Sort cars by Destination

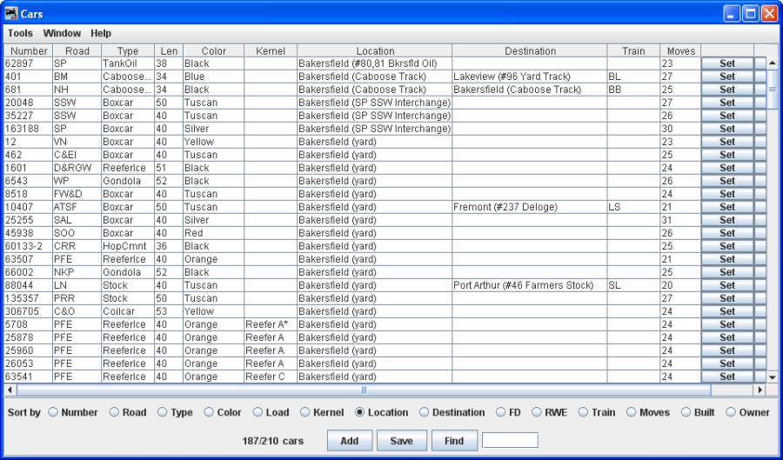click(x=424, y=412)
